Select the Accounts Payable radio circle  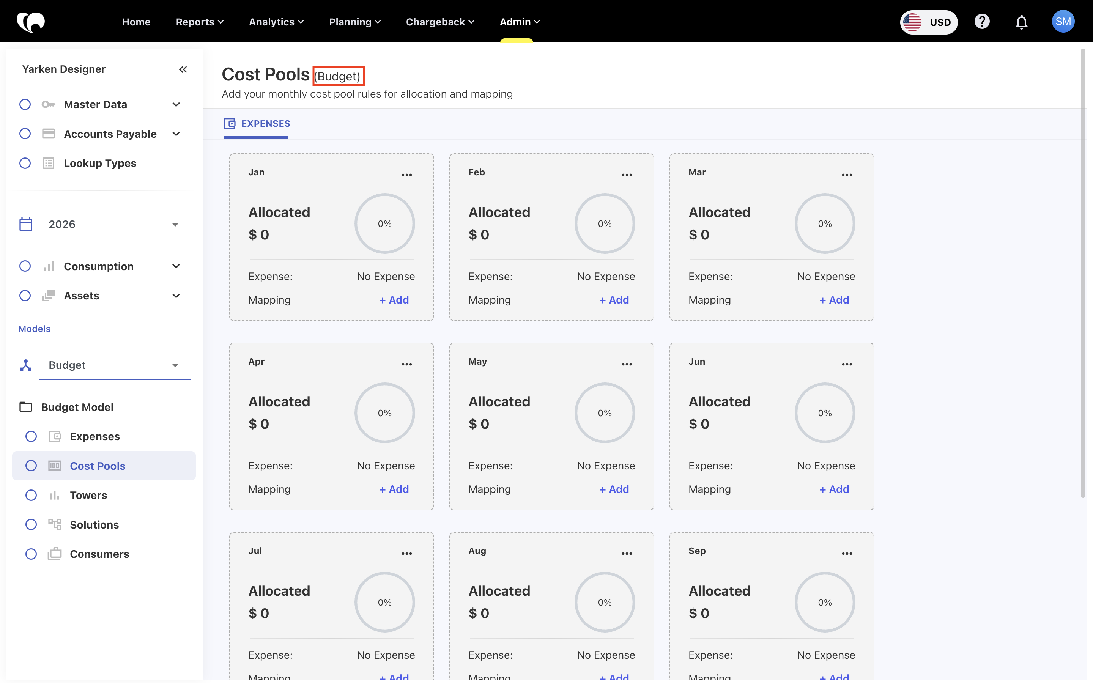[x=25, y=134]
